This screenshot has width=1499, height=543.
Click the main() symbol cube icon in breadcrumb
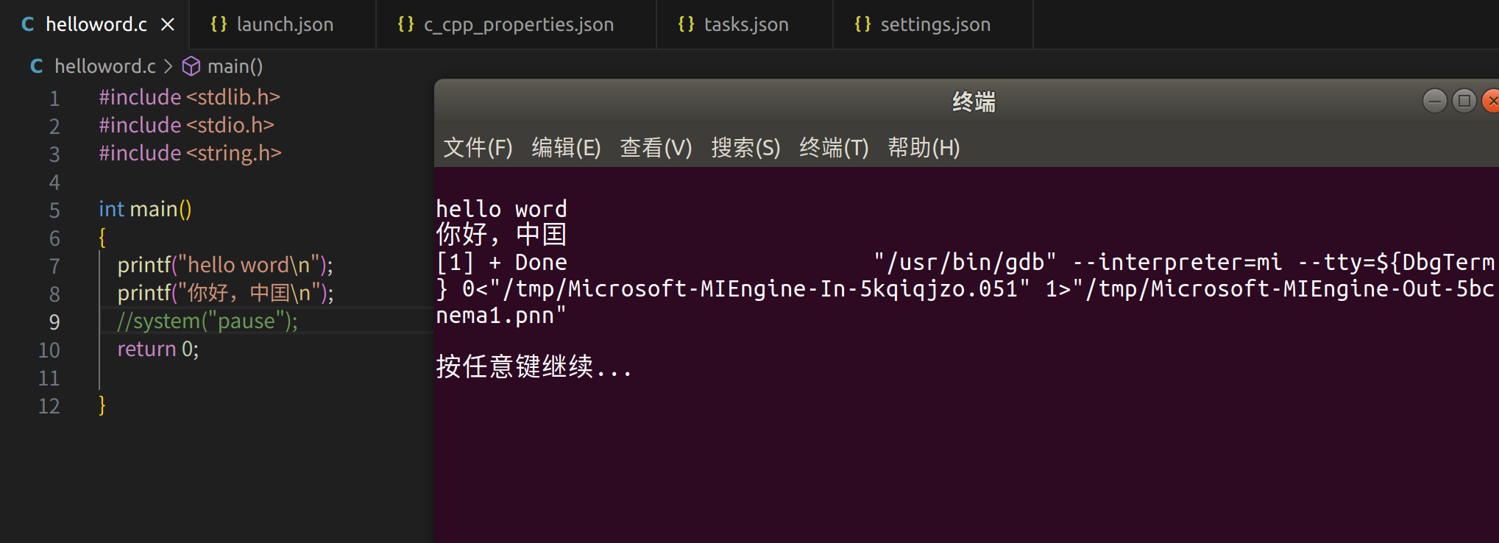(x=191, y=66)
